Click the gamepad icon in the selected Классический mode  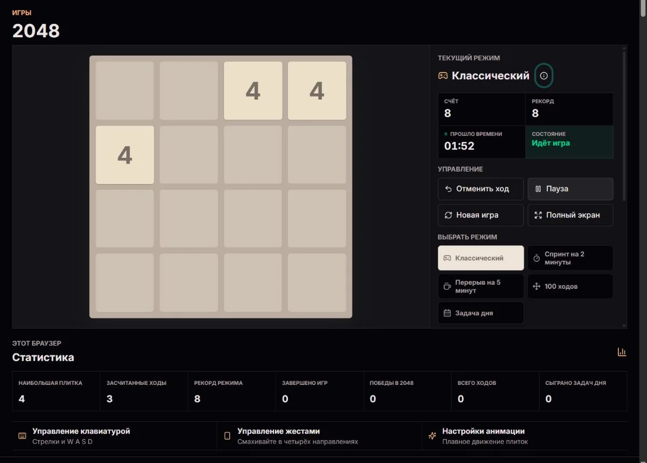[x=447, y=258]
